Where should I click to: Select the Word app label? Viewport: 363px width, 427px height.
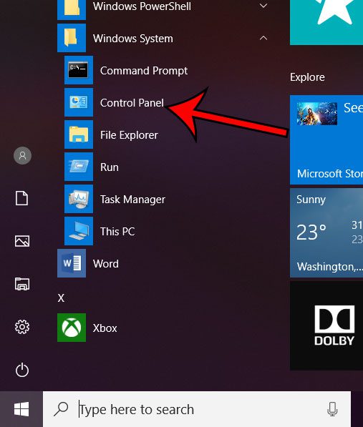(x=106, y=263)
